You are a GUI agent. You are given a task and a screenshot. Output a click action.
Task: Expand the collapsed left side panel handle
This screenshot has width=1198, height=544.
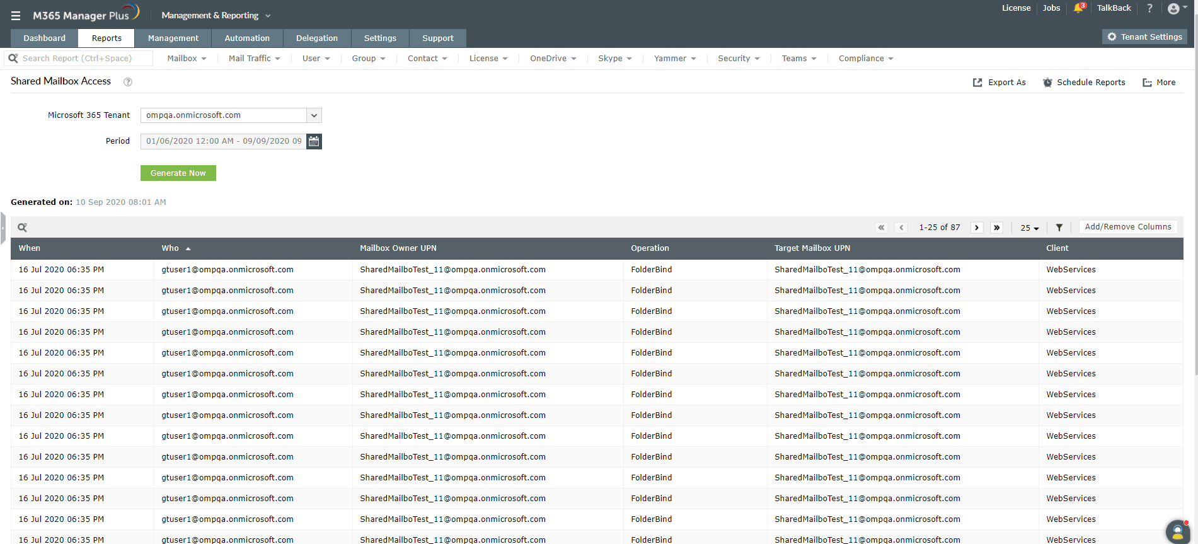(x=3, y=228)
